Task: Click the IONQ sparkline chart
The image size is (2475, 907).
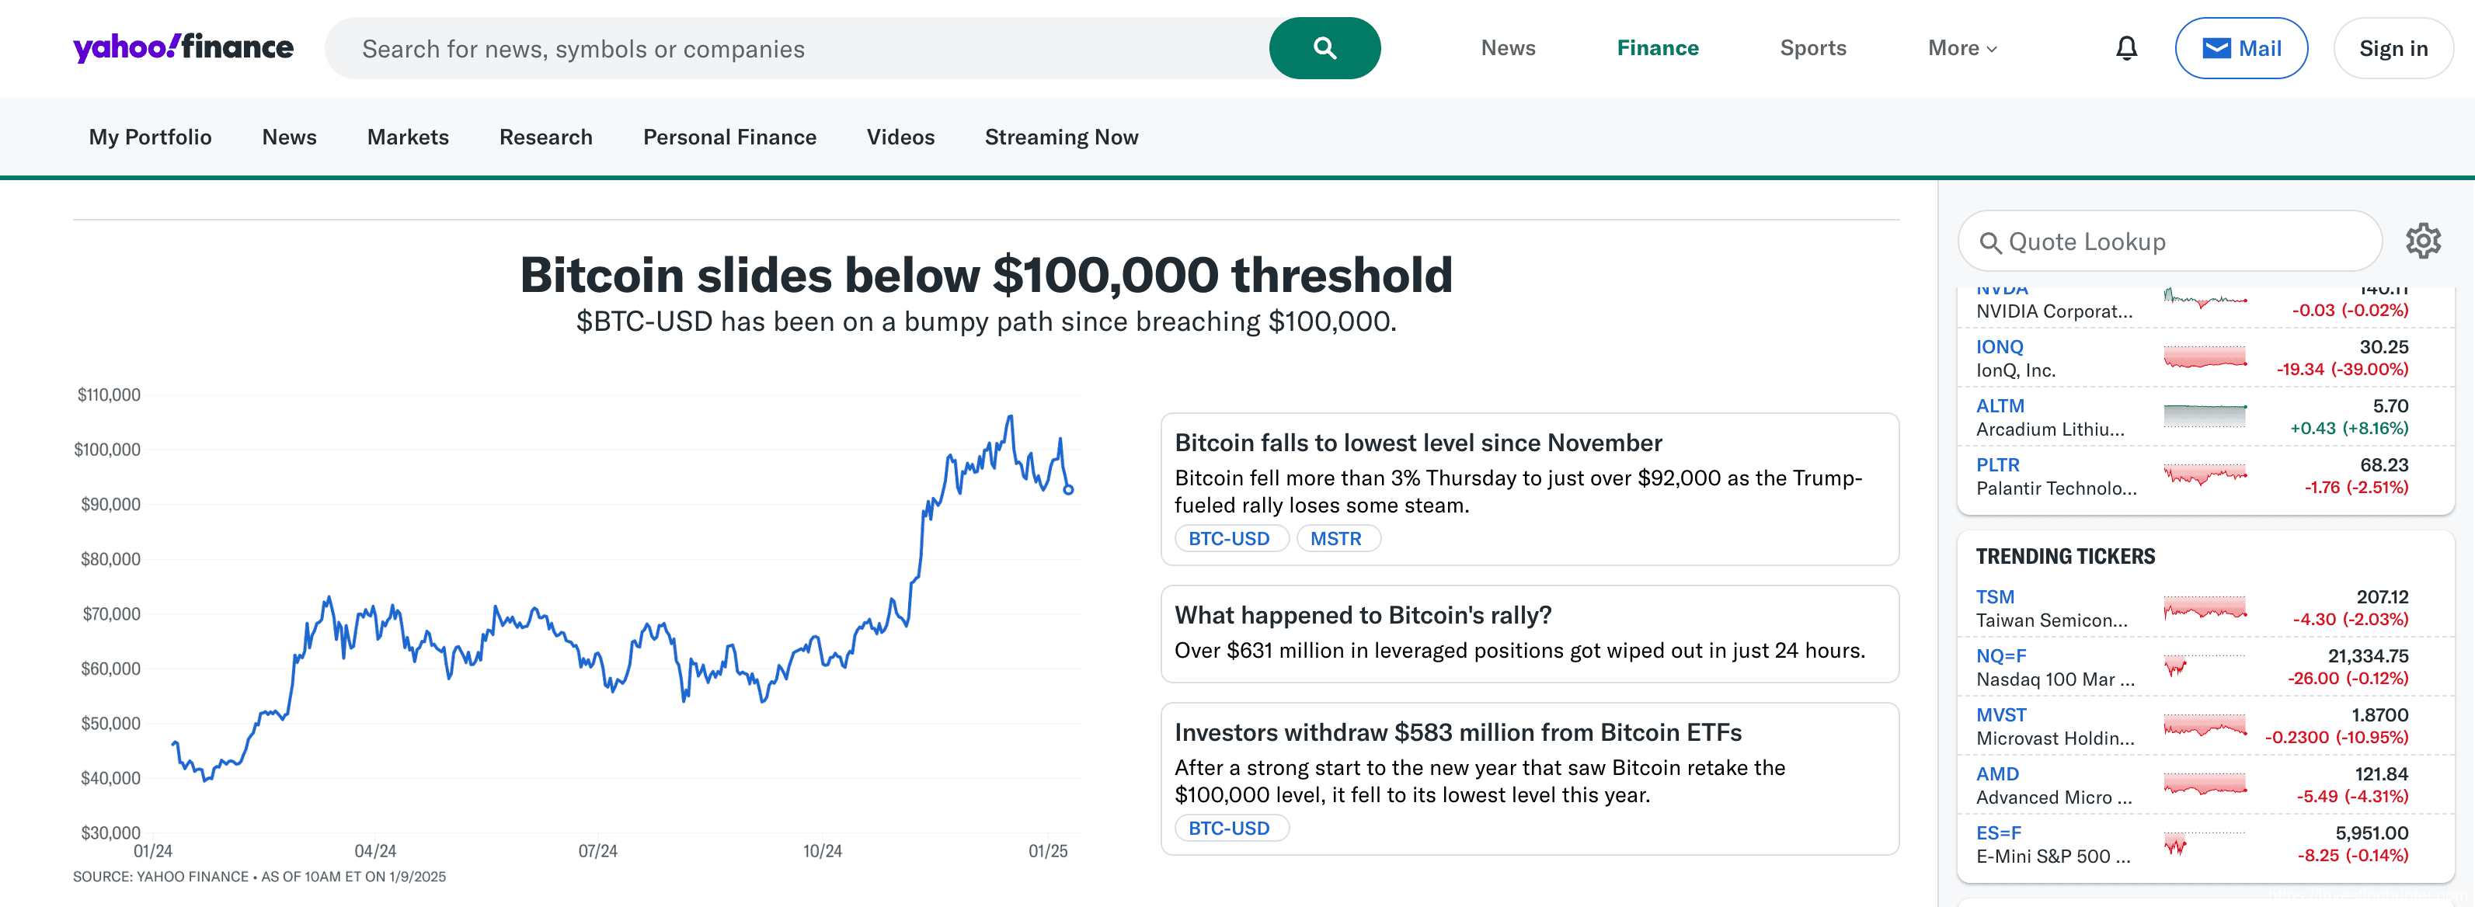Action: pyautogui.click(x=2204, y=357)
